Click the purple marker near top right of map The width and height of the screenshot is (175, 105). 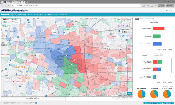(127, 26)
